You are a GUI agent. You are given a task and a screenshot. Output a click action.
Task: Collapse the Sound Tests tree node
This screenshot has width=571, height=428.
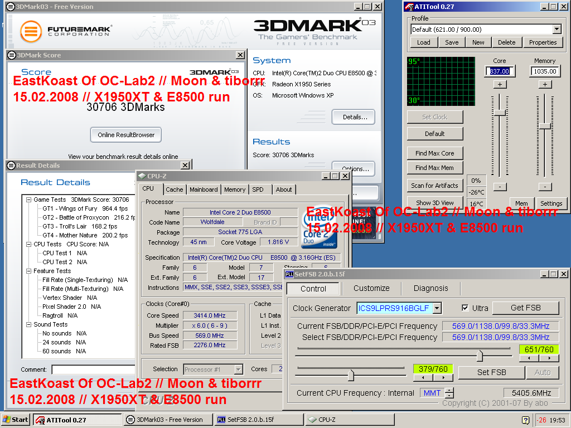coord(28,325)
